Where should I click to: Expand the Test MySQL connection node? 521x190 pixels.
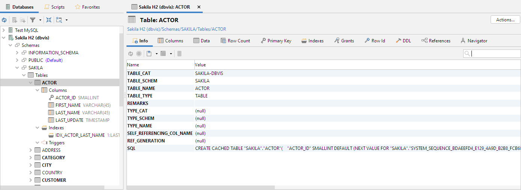[4, 30]
